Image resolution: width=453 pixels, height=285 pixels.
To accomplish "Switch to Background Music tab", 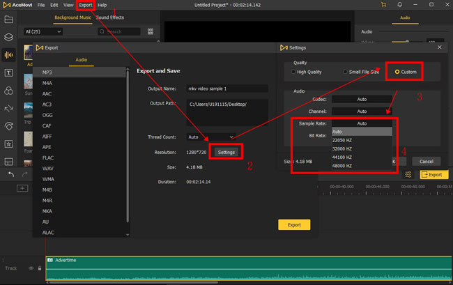I will click(72, 17).
